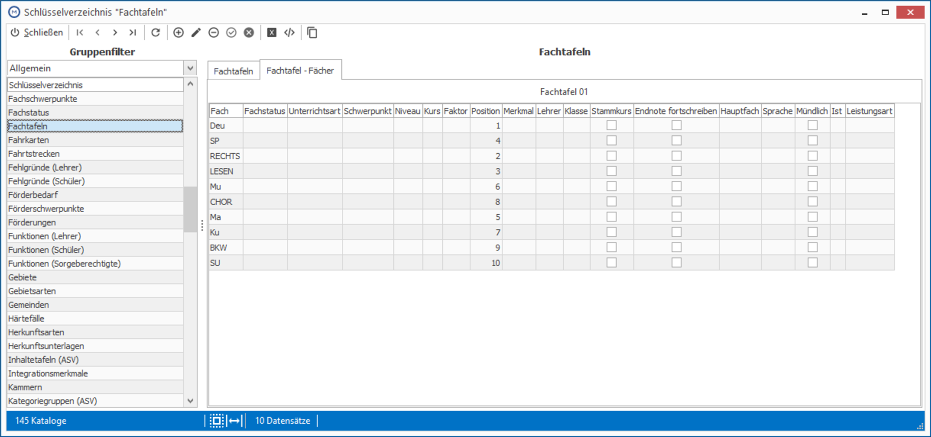Click the Schlüsselverzeichnis search field
931x437 pixels.
[95, 85]
